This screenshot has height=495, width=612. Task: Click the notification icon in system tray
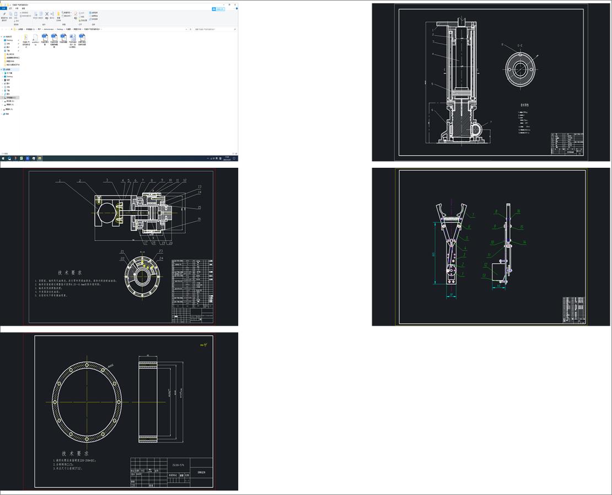[234, 158]
